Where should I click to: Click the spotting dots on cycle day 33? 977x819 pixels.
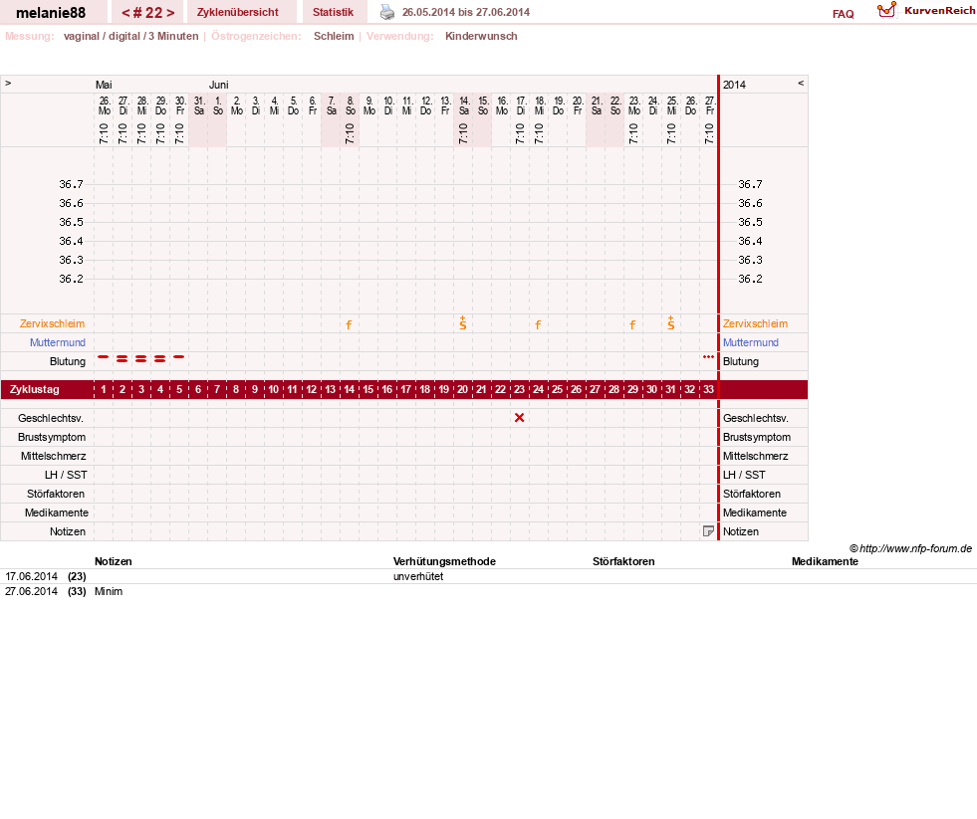tap(708, 357)
